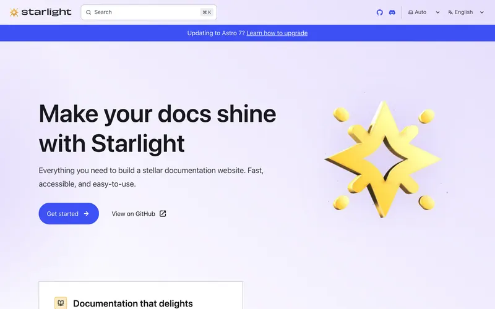
Task: Open the Auto theme dropdown
Action: (x=424, y=12)
